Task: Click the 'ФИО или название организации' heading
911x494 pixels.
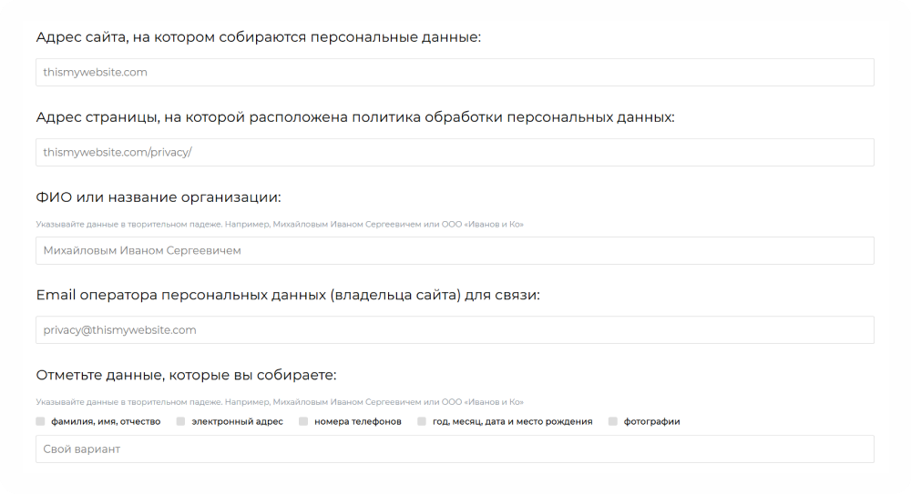Action: tap(159, 197)
